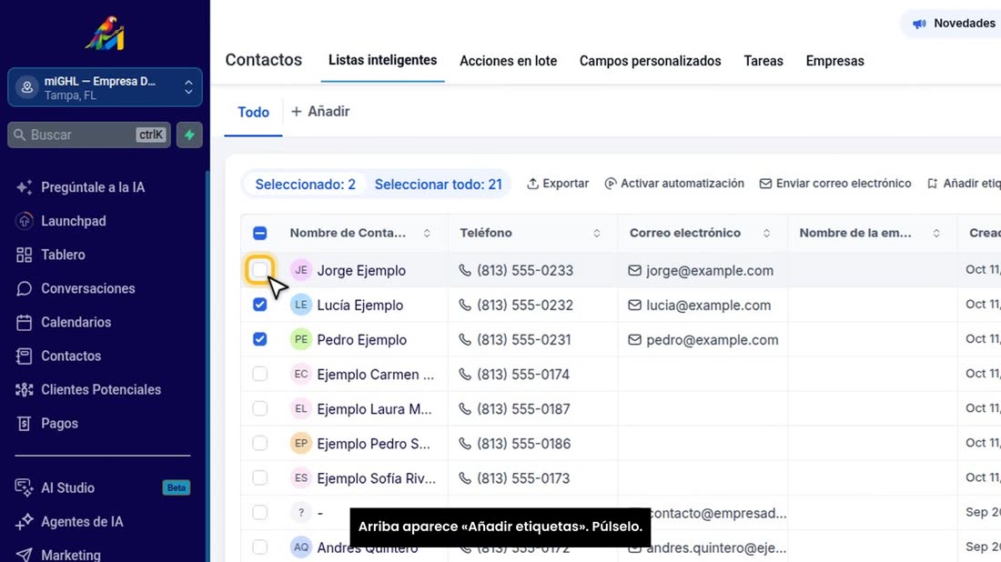This screenshot has height=562, width=1001.
Task: Click the Clientes Potenciales icon
Action: (x=25, y=390)
